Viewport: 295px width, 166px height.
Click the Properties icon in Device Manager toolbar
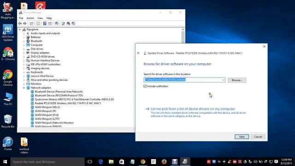(x=38, y=24)
